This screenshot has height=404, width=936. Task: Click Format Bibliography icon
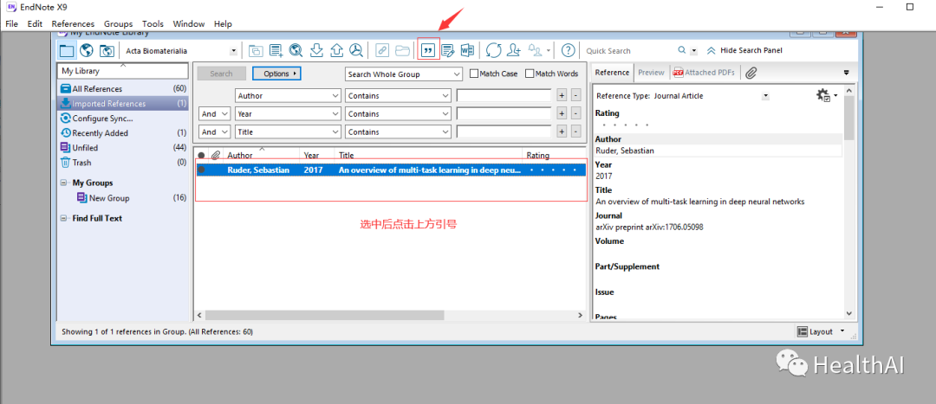(x=448, y=51)
